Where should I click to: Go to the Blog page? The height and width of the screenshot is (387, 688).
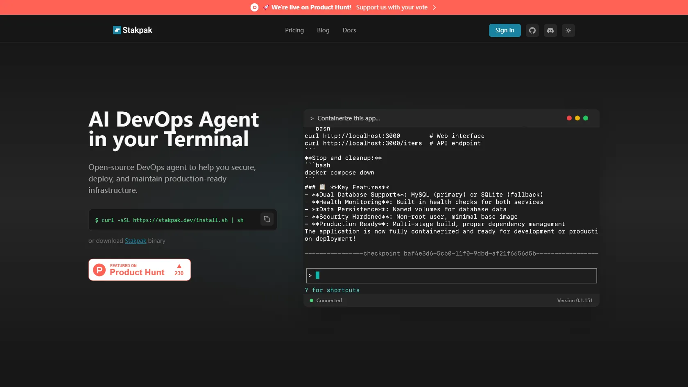click(x=323, y=30)
